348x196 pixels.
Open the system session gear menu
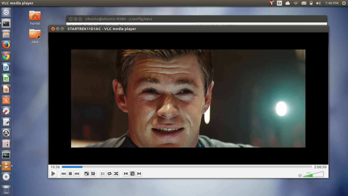click(344, 3)
